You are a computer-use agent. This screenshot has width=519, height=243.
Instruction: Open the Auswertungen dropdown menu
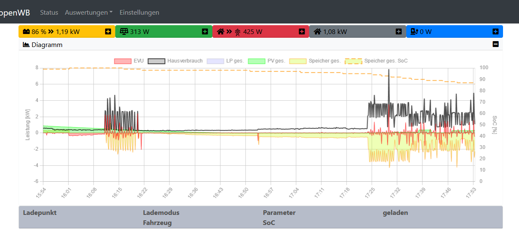[x=88, y=13]
